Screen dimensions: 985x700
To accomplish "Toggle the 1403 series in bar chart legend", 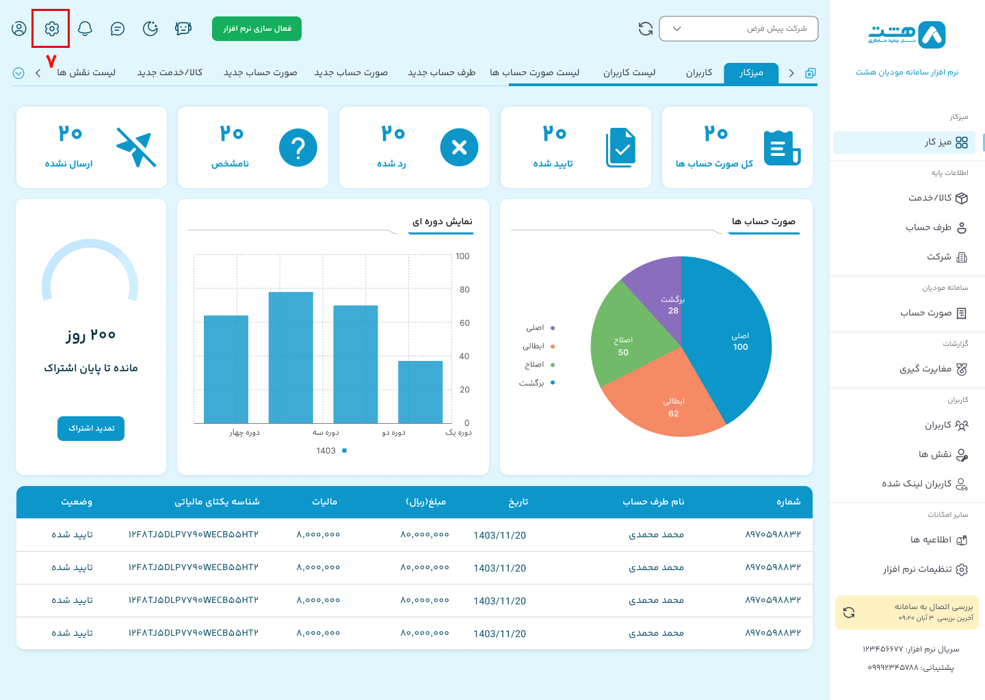I will pyautogui.click(x=331, y=450).
